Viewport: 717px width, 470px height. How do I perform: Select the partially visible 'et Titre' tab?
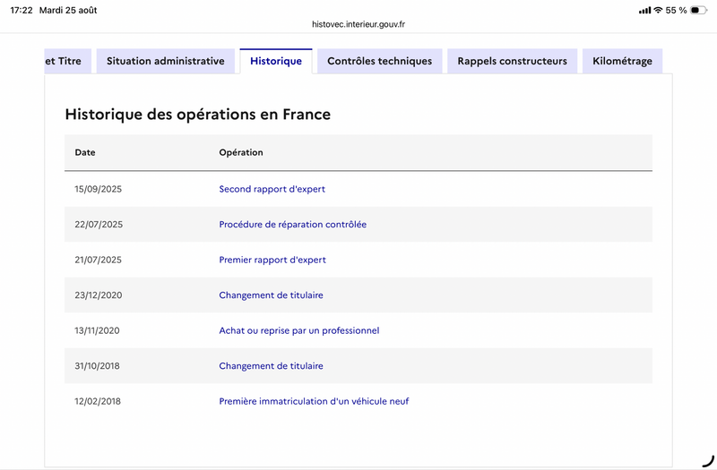point(68,61)
